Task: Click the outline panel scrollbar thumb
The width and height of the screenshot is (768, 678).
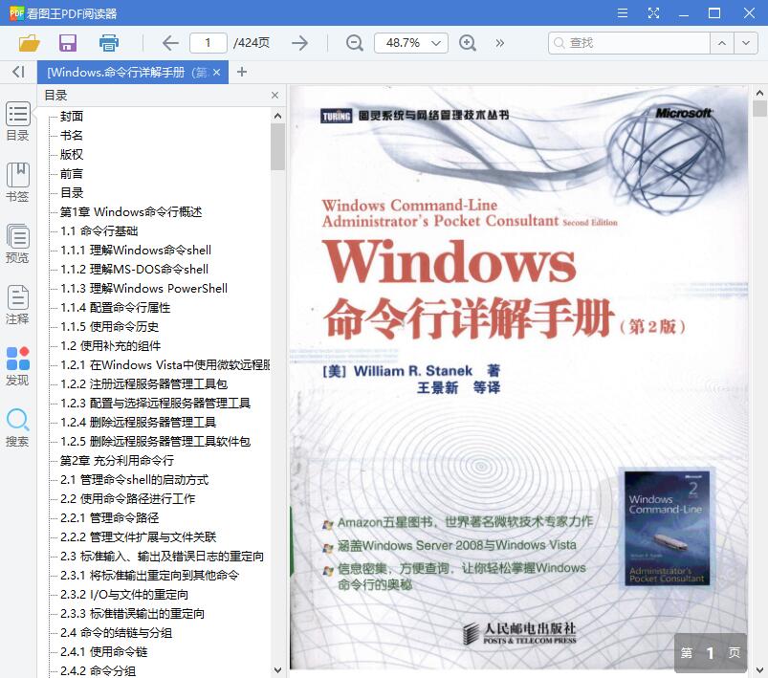Action: [x=277, y=146]
